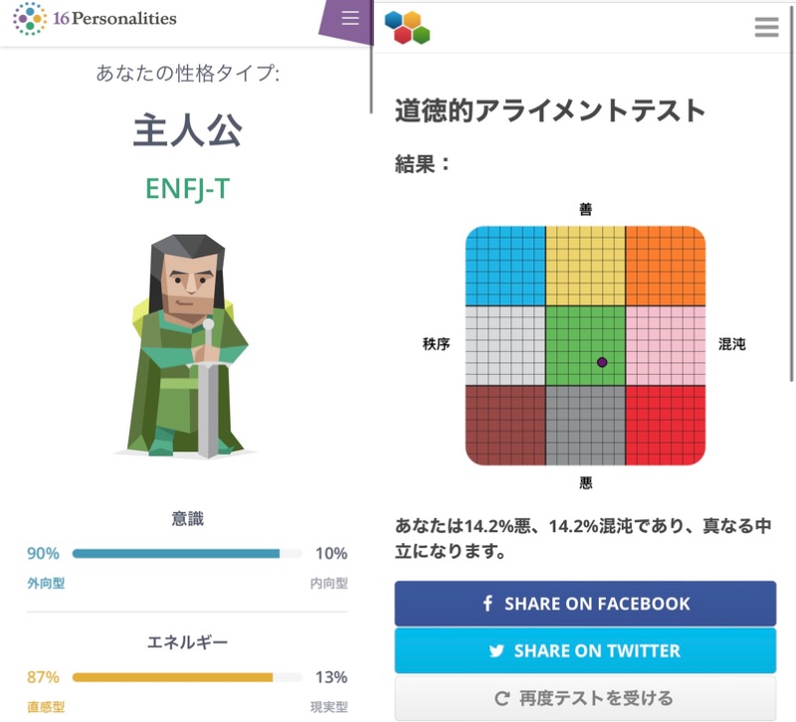796x722 pixels.
Task: Click the SHARE ON FACEBOOK button
Action: [585, 604]
